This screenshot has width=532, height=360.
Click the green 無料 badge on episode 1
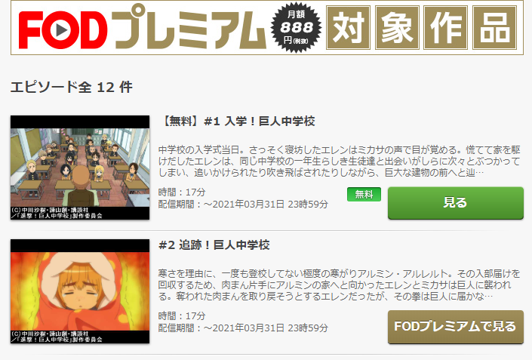click(364, 195)
